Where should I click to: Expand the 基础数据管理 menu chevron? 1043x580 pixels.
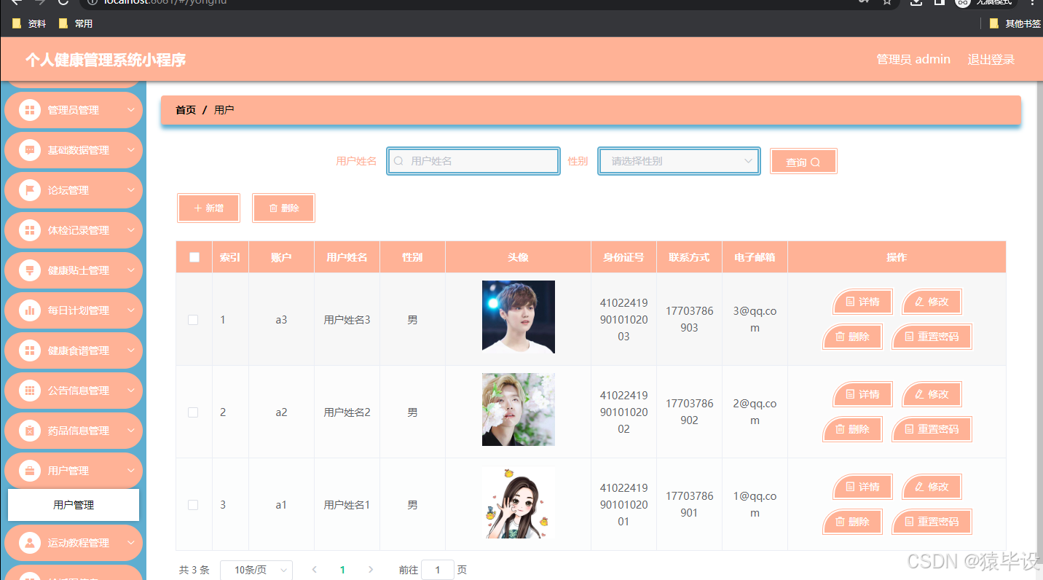coord(131,150)
